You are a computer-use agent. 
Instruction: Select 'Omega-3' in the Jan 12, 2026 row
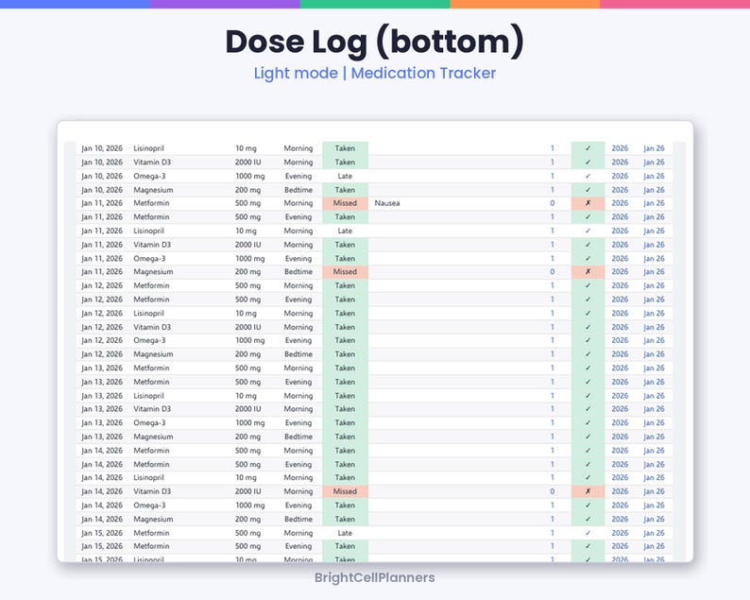tap(149, 340)
